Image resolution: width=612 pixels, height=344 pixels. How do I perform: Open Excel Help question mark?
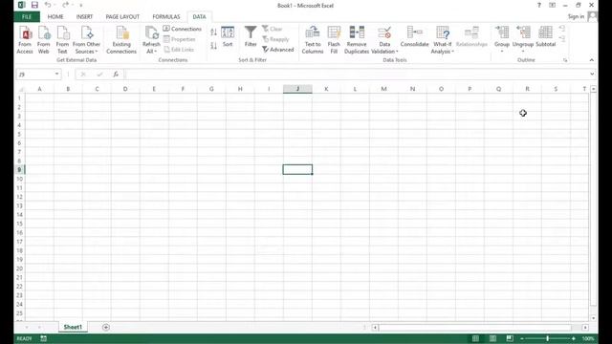(x=539, y=5)
